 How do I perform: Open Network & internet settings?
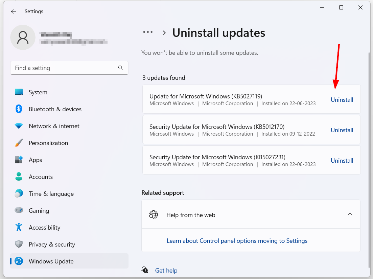pyautogui.click(x=69, y=126)
